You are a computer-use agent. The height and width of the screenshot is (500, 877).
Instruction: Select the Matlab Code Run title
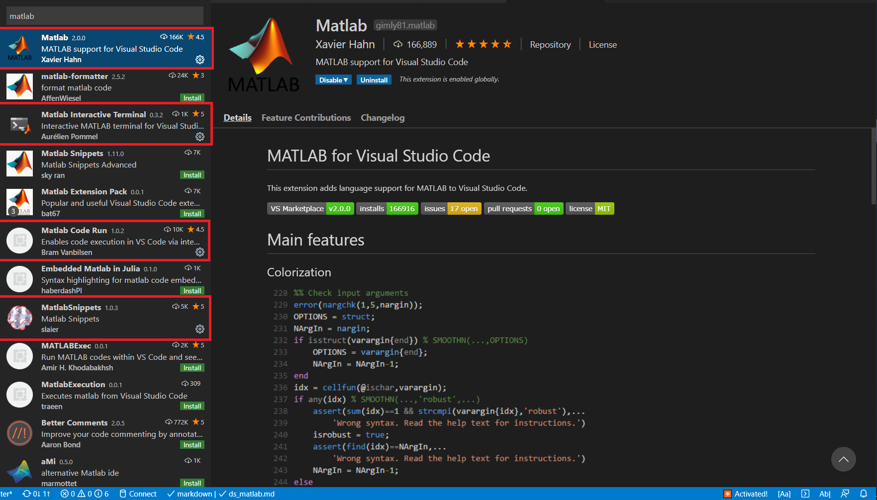(x=74, y=231)
